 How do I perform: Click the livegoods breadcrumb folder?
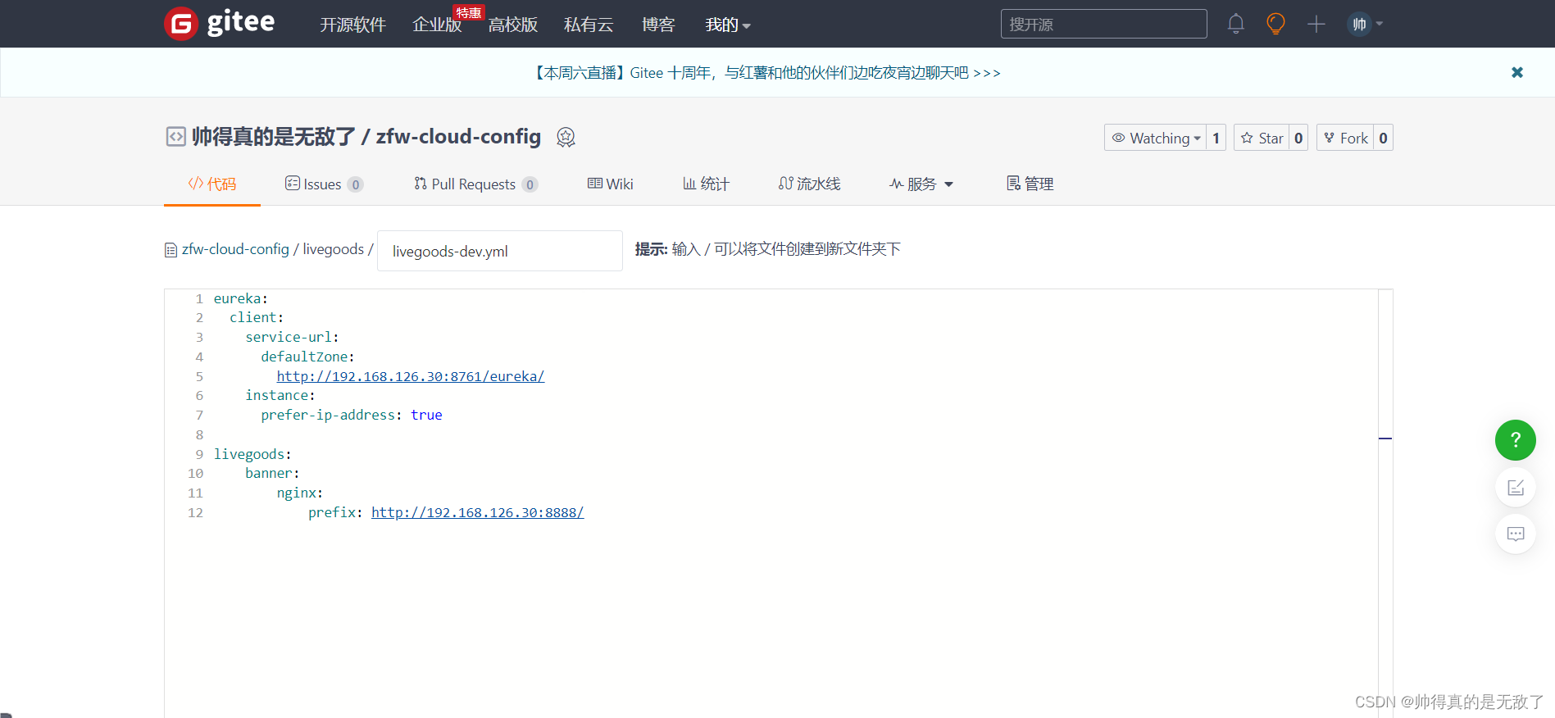click(x=333, y=249)
